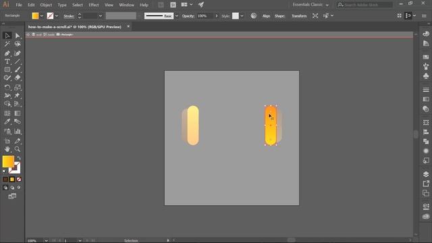Swap fill and stroke colors
Screen dimensions: 432x243
click(19, 158)
